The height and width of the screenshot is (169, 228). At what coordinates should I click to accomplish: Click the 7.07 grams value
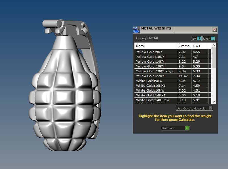(x=182, y=52)
